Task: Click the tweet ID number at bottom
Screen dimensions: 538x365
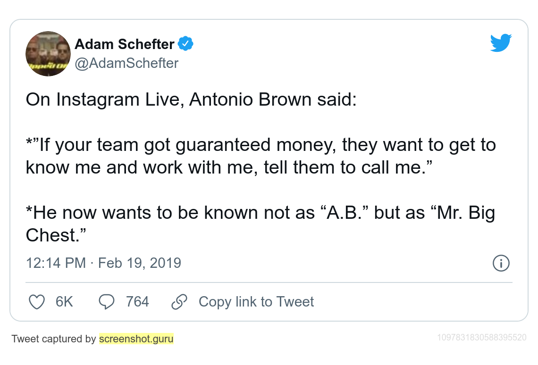Action: point(482,338)
